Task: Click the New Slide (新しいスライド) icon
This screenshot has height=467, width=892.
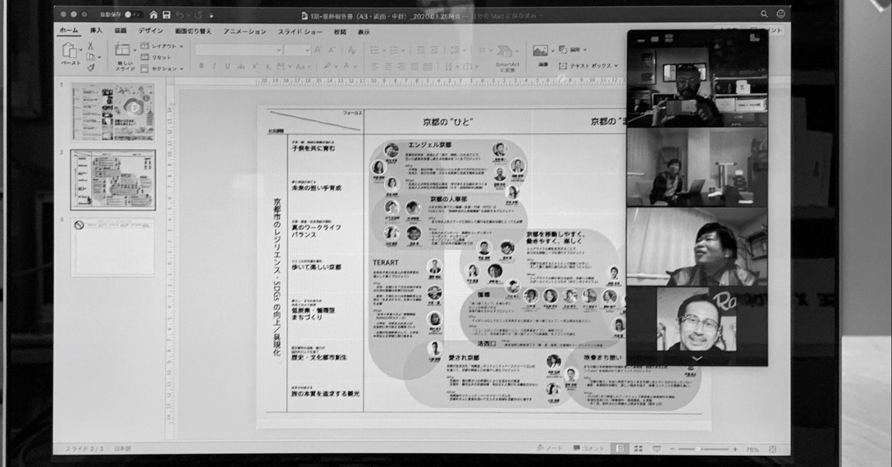Action: [123, 49]
